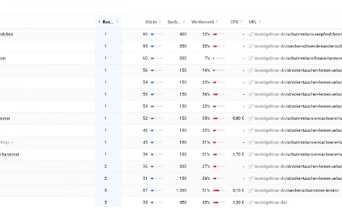Viewport: 342px width, 214px height.
Task: Select the search volume value 250
Action: click(183, 47)
